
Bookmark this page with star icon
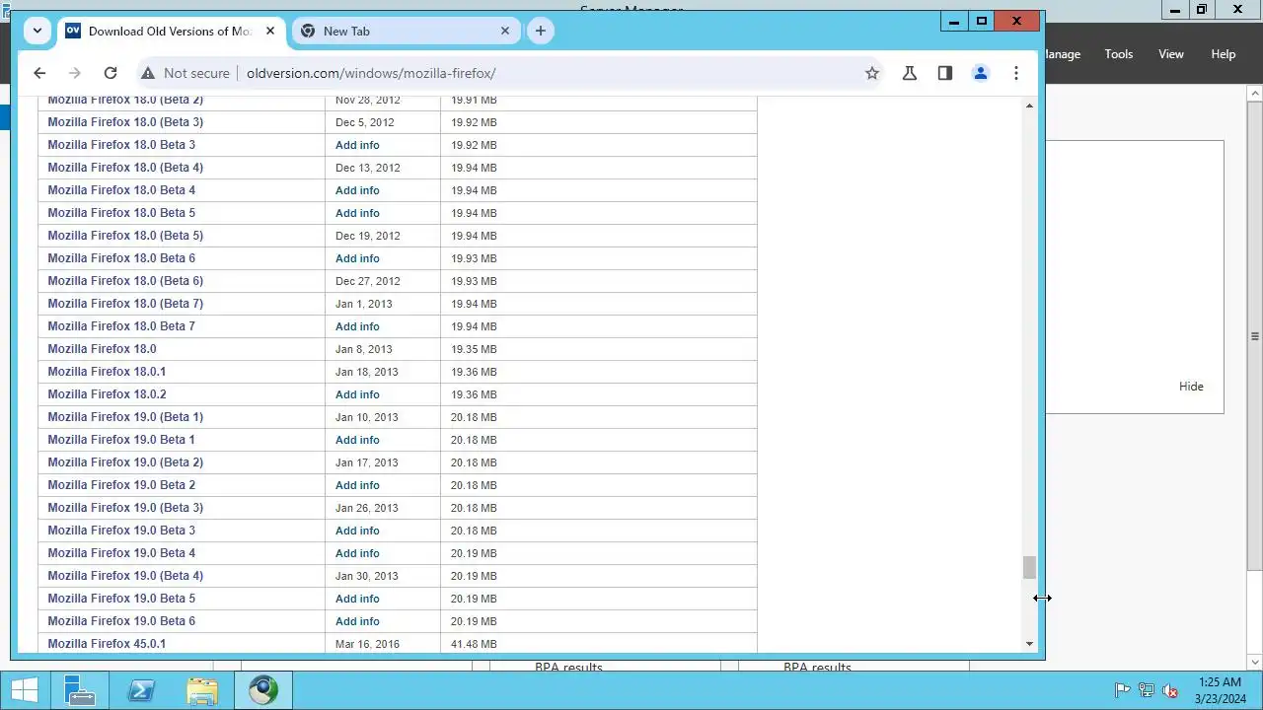pos(872,73)
